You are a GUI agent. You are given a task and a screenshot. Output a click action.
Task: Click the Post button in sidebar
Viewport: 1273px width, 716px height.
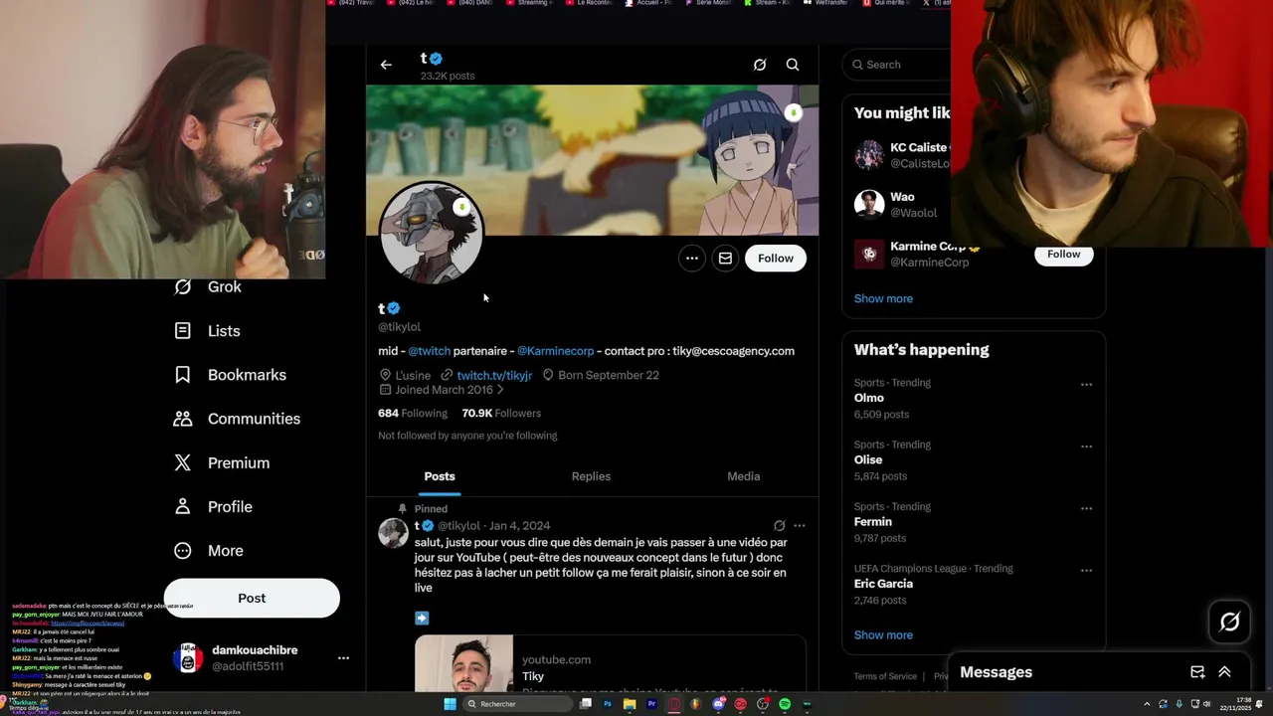[252, 598]
